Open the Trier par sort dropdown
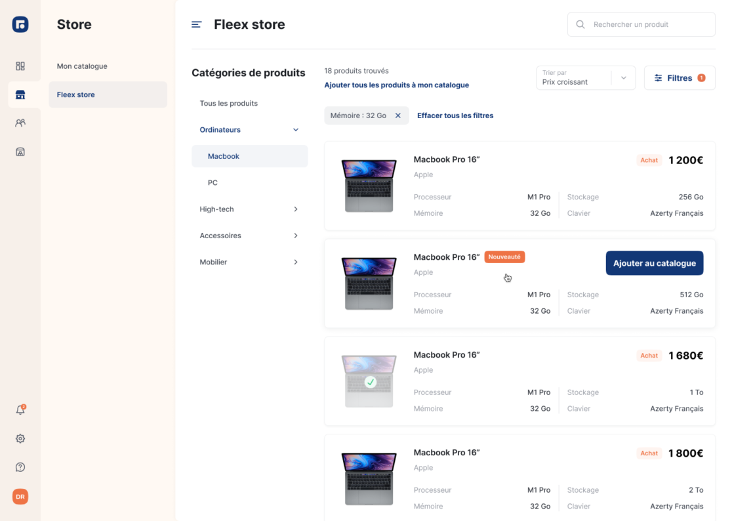This screenshot has width=732, height=521. (x=585, y=78)
